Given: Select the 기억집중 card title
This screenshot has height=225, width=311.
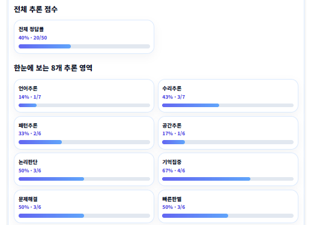Looking at the screenshot, I should (172, 162).
